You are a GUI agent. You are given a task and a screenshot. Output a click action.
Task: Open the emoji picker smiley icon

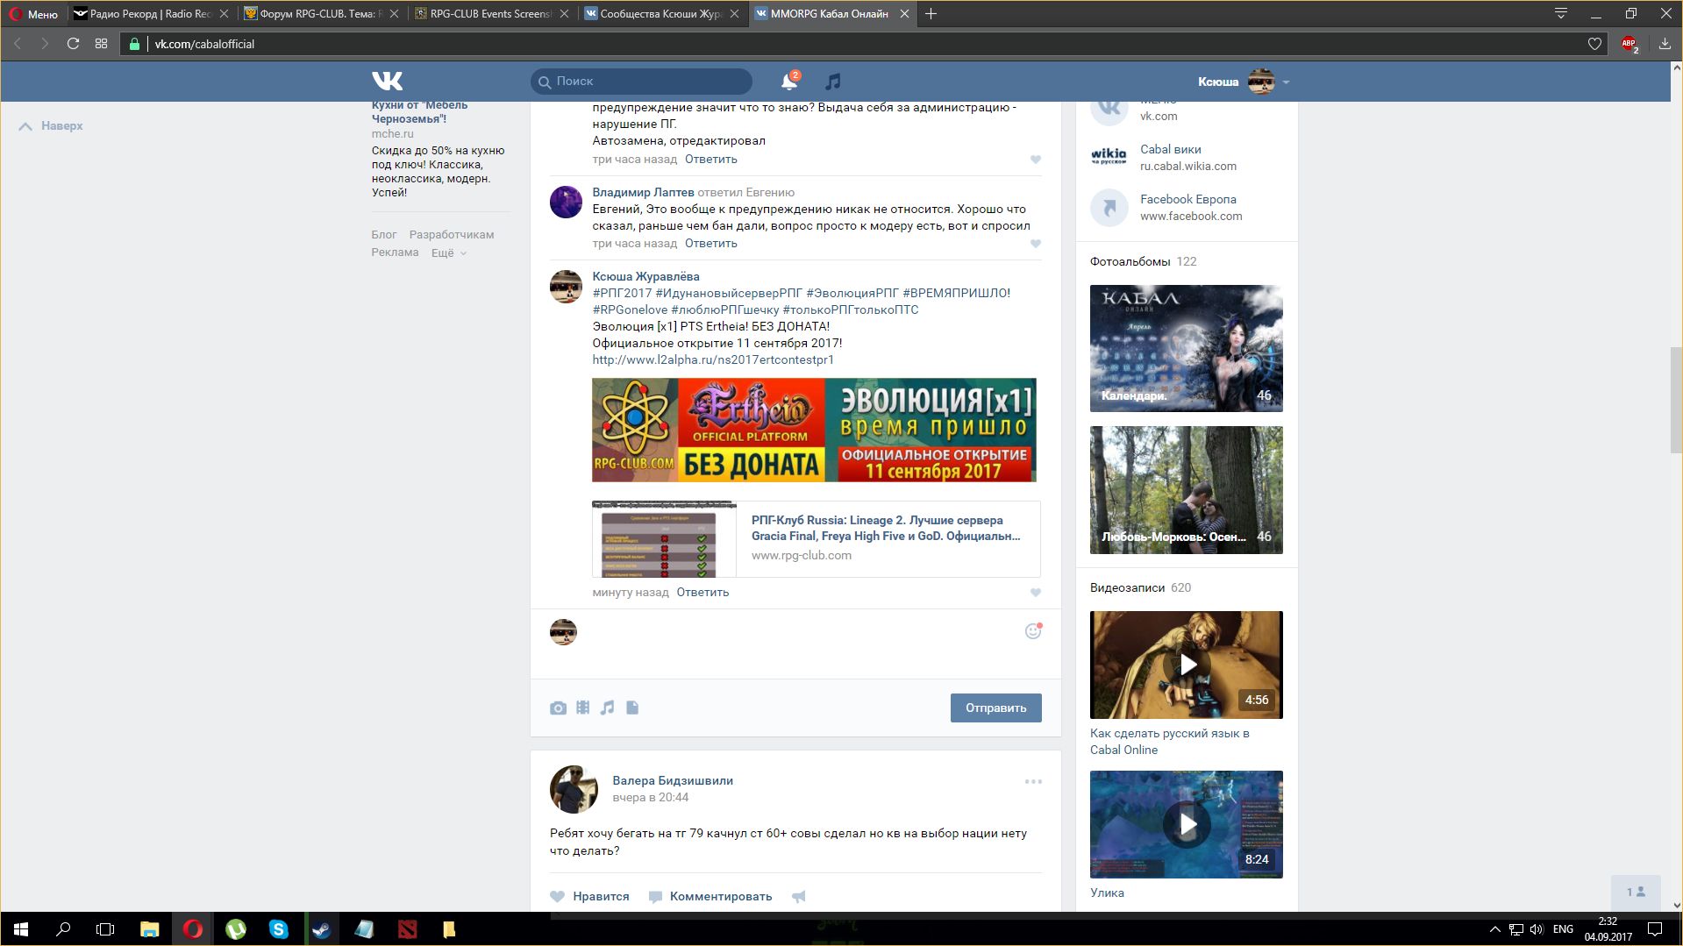[1033, 631]
